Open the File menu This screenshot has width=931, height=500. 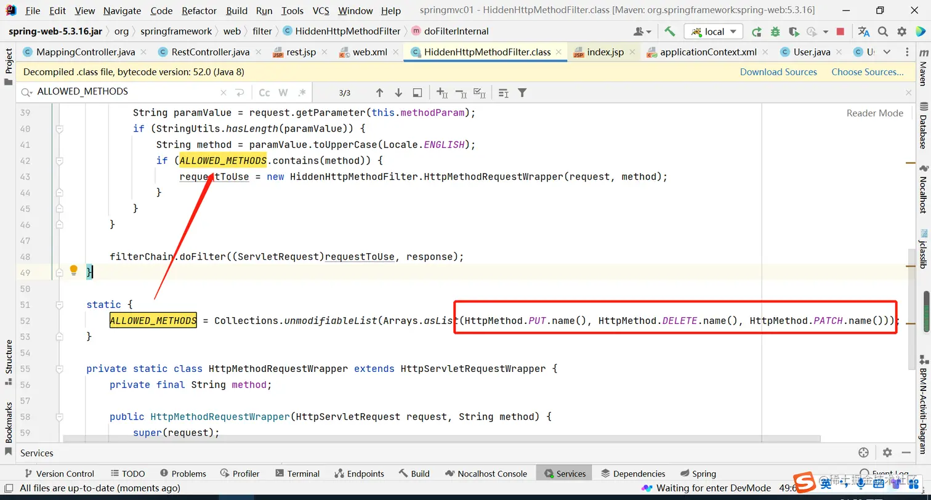point(33,10)
